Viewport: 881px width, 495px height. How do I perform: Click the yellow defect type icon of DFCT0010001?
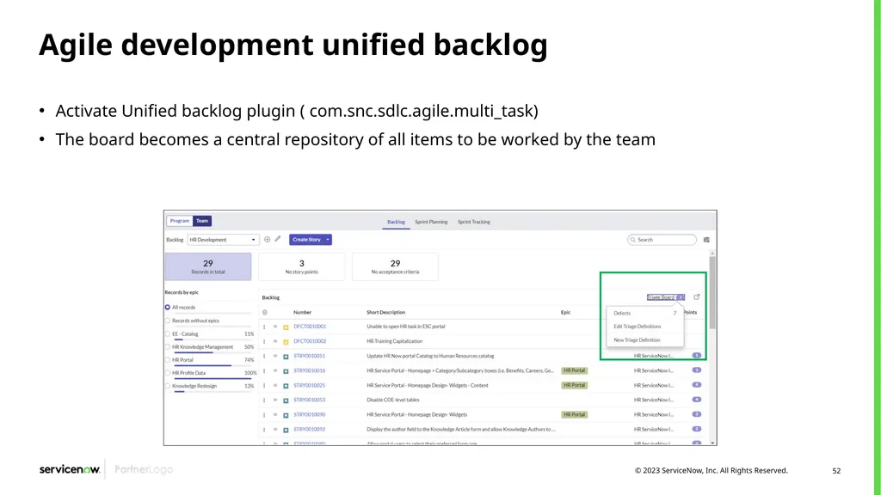[x=286, y=327]
